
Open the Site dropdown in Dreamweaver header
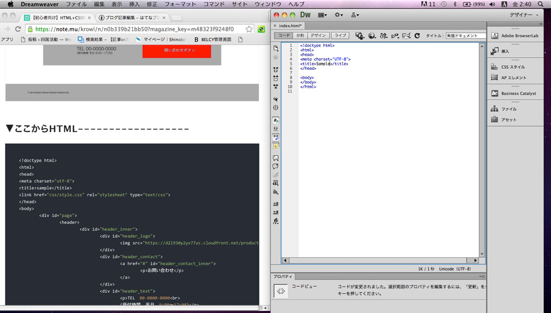(x=355, y=15)
